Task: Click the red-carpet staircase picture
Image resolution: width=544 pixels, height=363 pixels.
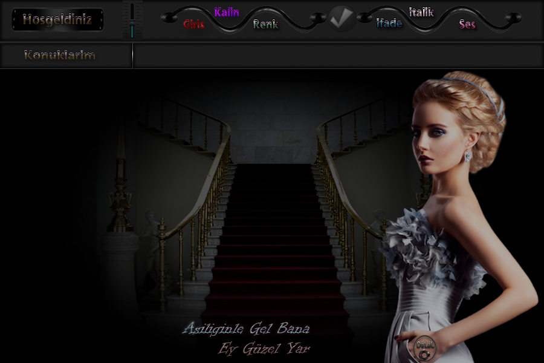Action: (272, 230)
